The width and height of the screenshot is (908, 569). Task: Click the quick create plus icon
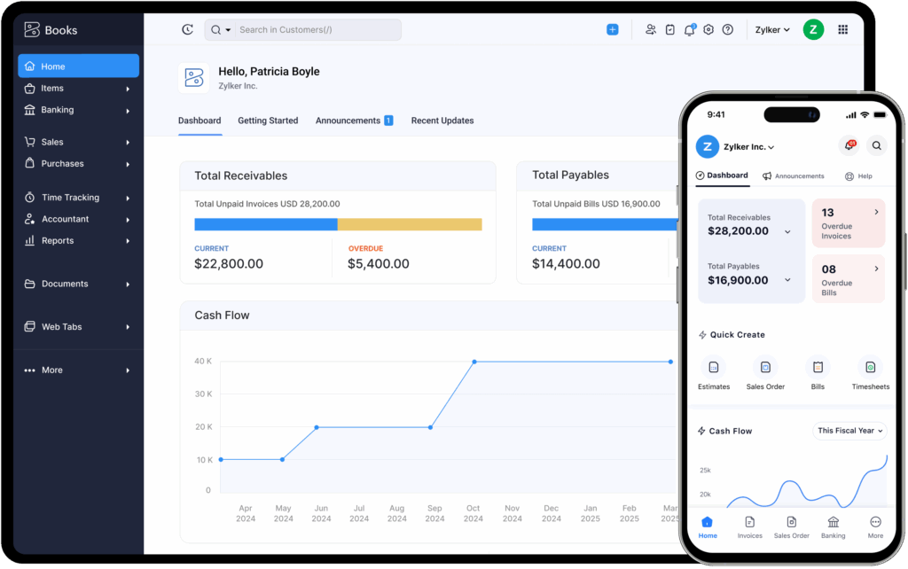(612, 30)
